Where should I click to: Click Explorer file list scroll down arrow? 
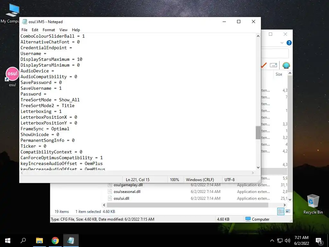pyautogui.click(x=290, y=199)
